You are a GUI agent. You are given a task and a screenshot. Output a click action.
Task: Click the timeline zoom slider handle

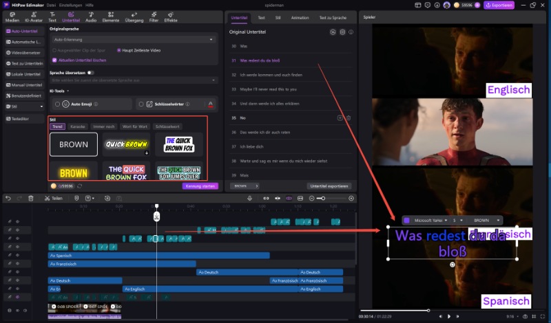click(323, 198)
